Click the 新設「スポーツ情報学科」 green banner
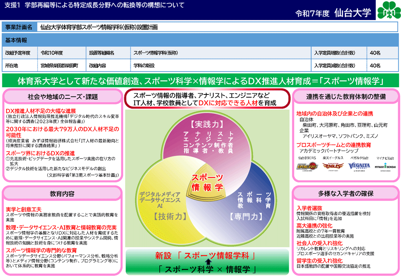 point(208,255)
